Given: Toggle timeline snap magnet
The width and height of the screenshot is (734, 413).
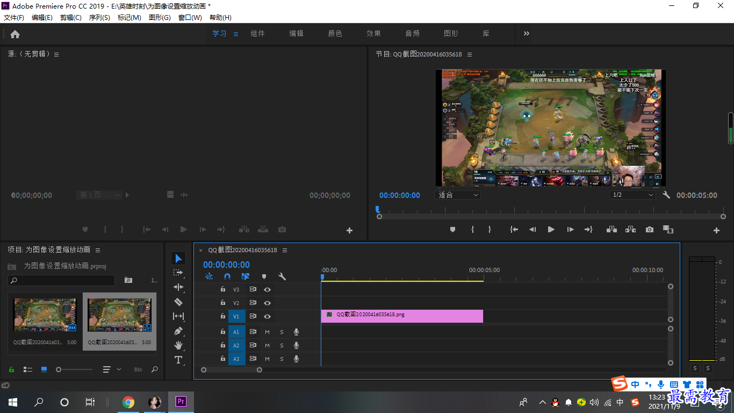Looking at the screenshot, I should (x=227, y=276).
